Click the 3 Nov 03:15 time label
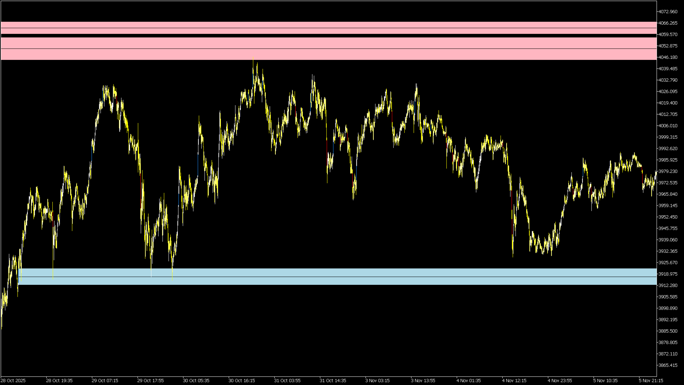Viewport: 684px width, 385px height. coord(377,381)
